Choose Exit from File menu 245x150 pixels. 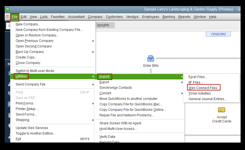[53, 139]
